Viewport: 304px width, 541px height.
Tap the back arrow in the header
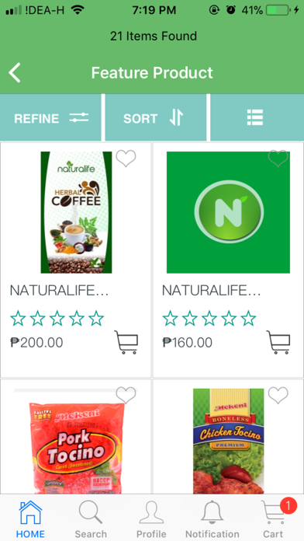(15, 73)
